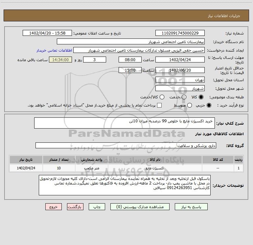Click the واحد شمارش column header
Viewport: 253px width, 245px height.
91,159
